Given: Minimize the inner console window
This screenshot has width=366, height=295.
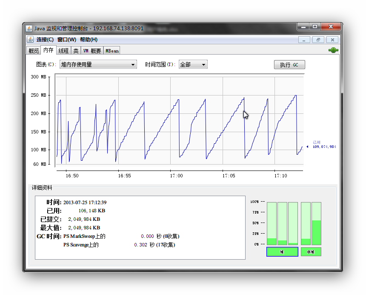Looking at the screenshot, I should click(304, 40).
